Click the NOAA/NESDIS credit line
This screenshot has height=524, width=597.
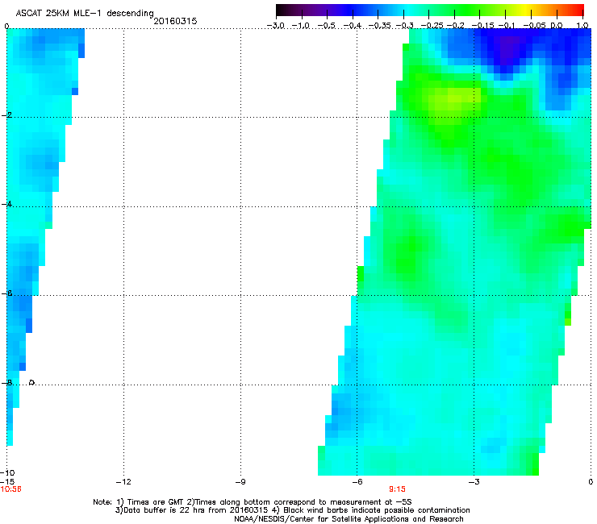coord(349,519)
